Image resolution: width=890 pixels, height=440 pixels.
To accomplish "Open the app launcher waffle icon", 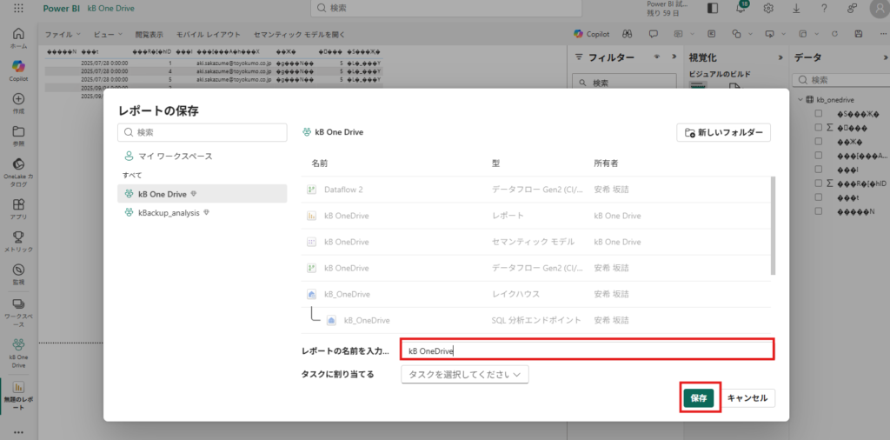I will point(18,8).
